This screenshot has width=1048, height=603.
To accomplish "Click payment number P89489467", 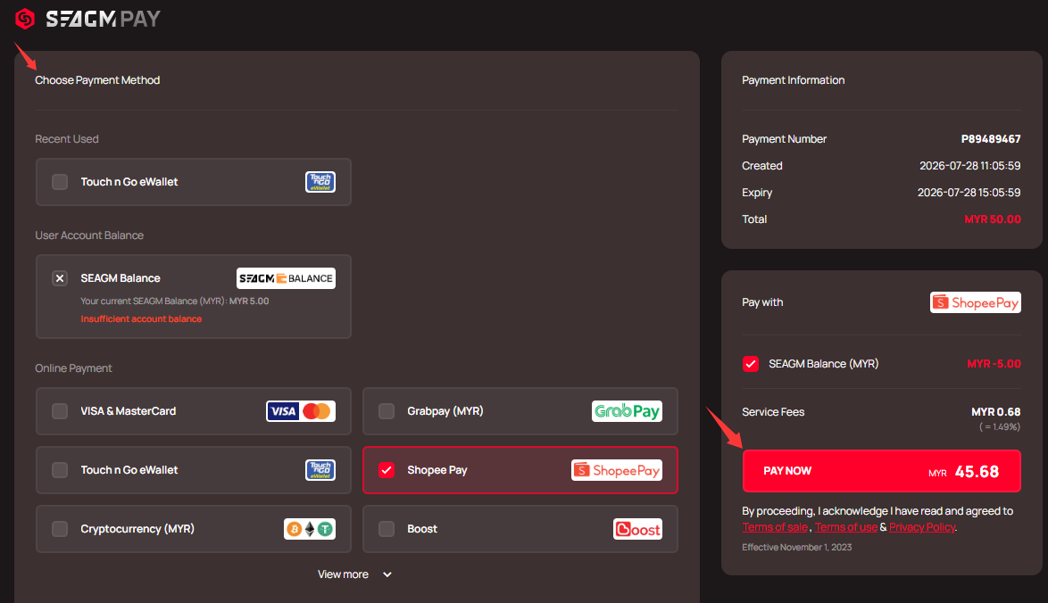I will (x=991, y=139).
